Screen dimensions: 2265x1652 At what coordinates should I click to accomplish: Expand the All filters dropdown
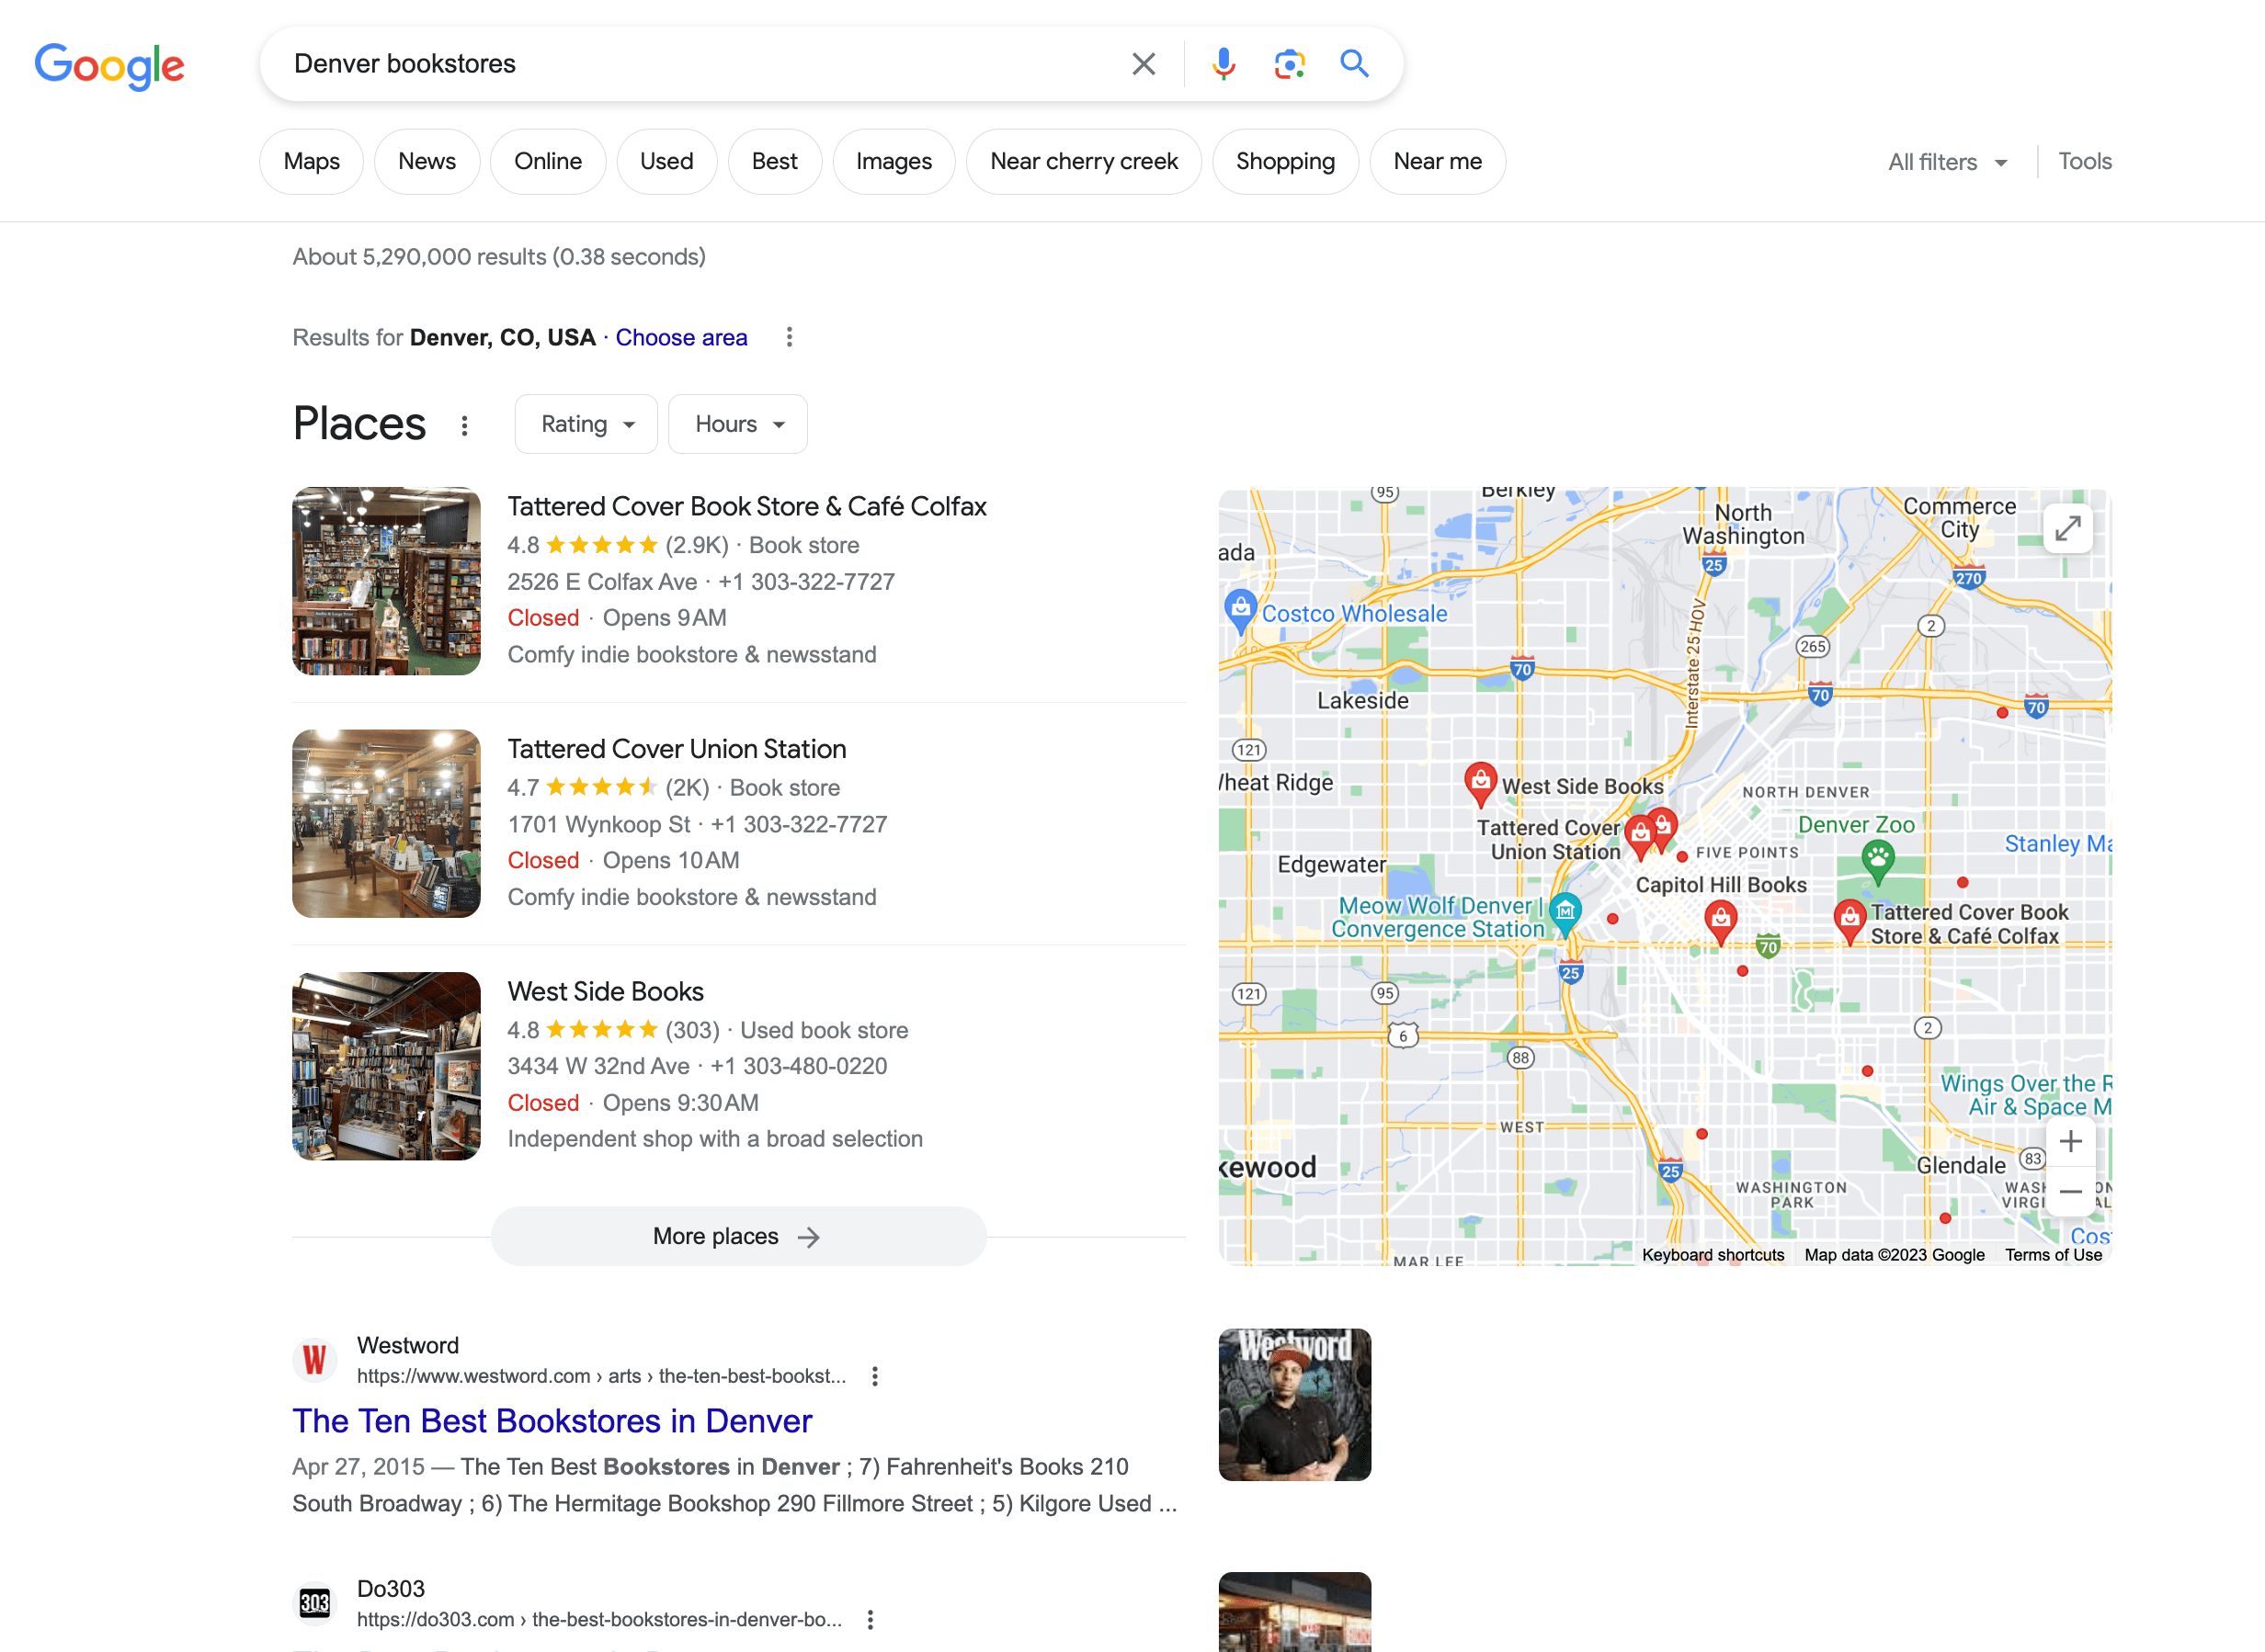click(1947, 162)
